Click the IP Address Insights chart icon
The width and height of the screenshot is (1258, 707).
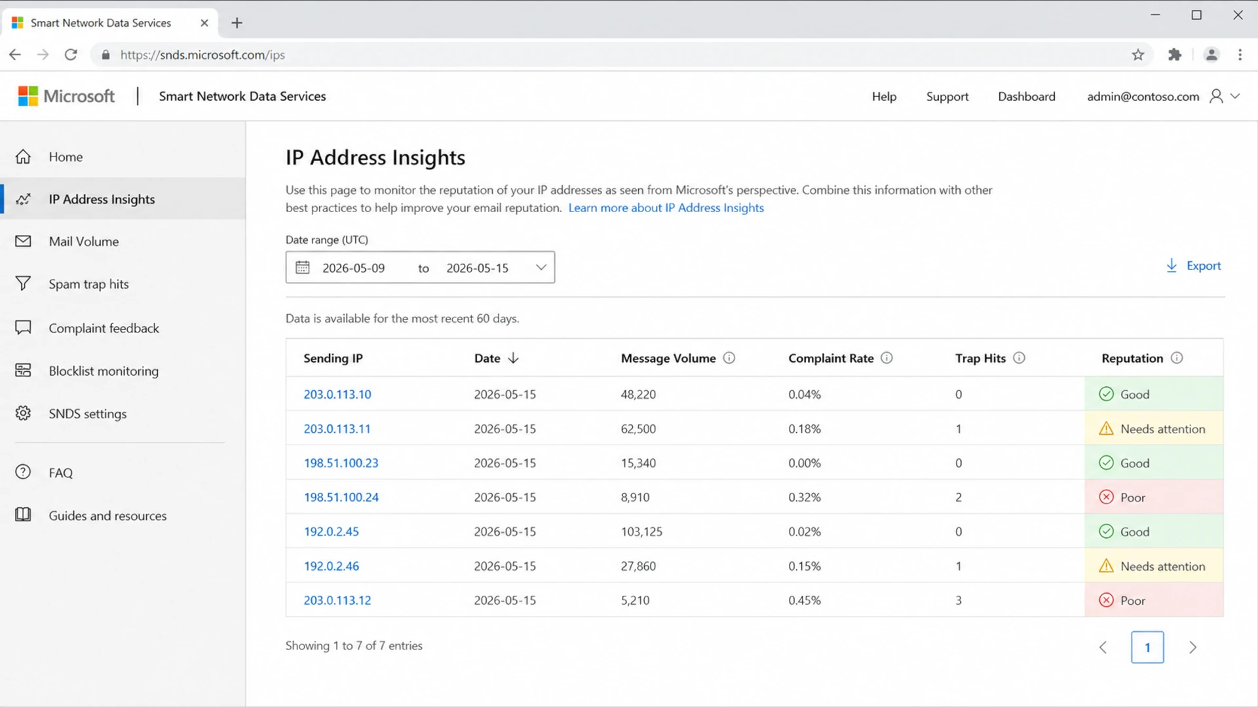coord(23,199)
